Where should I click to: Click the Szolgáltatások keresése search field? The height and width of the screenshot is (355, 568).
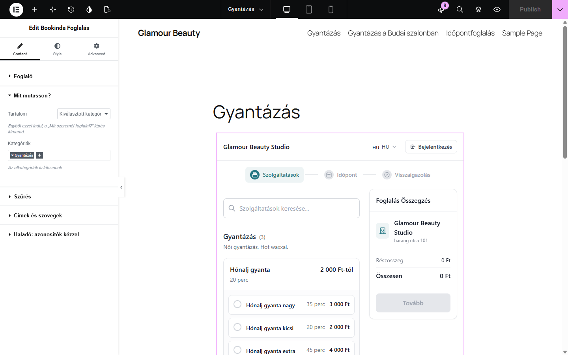(x=291, y=208)
